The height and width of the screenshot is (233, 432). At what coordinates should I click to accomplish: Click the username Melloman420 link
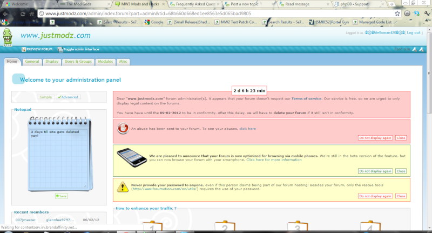point(385,32)
